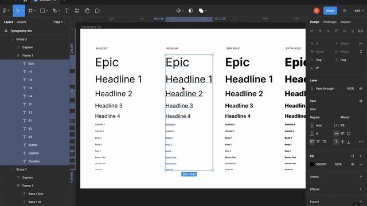367x206 pixels.
Task: Select the Rectangle shape tool
Action: [42, 11]
